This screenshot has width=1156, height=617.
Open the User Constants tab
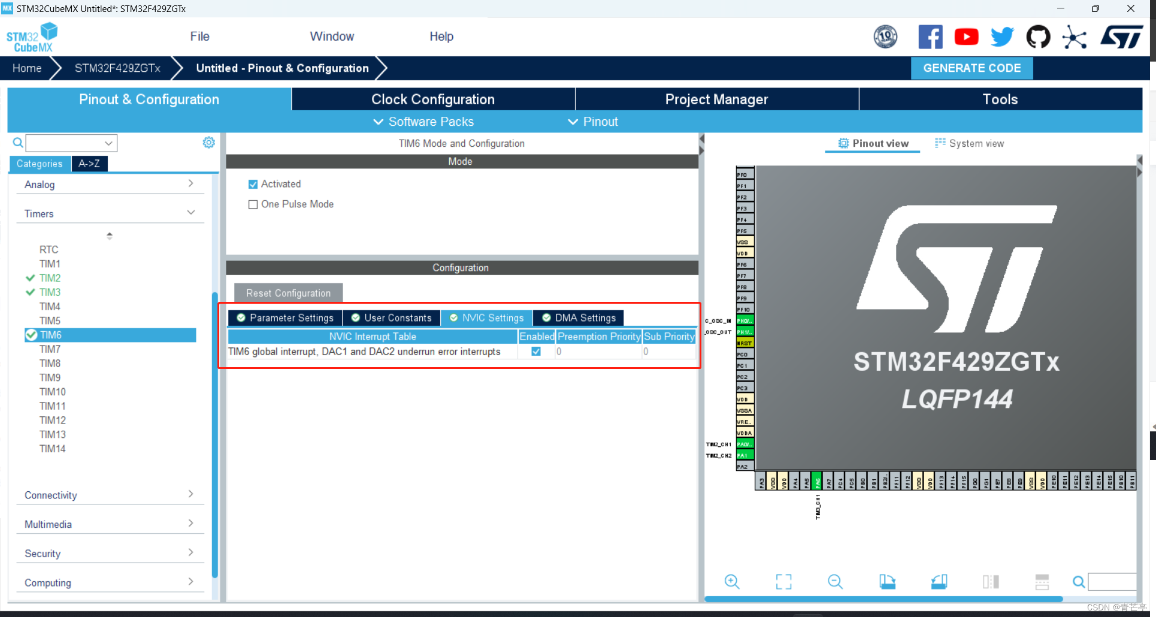392,318
